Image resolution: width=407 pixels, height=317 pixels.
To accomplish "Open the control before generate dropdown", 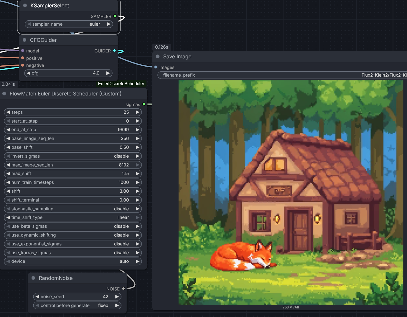I will (77, 306).
